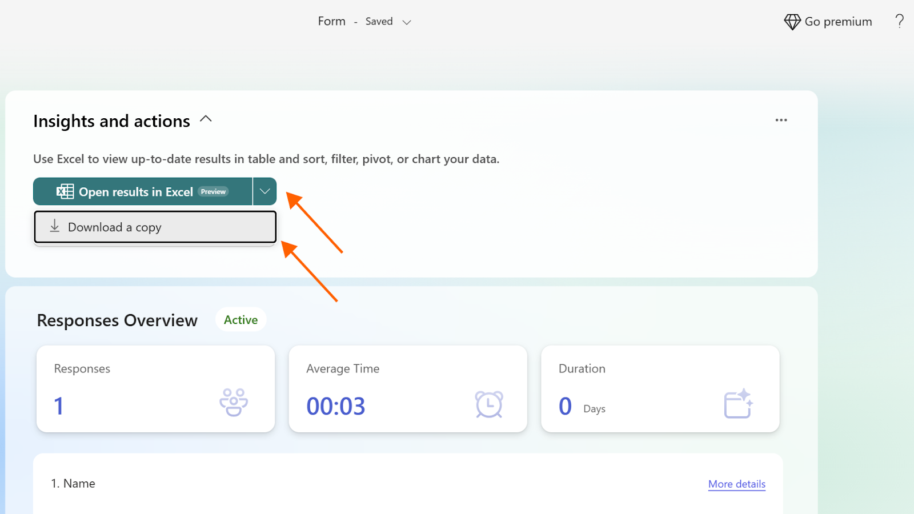Image resolution: width=914 pixels, height=514 pixels.
Task: Click the Form title text
Action: point(332,21)
